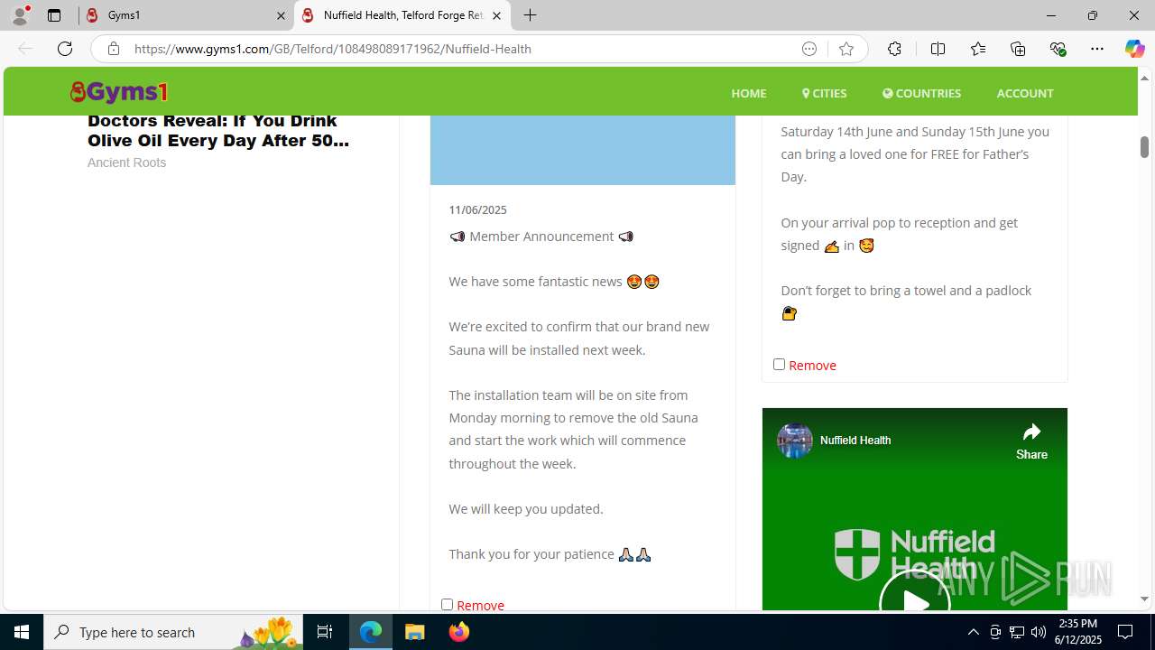Screen dimensions: 1155x650
Task: Open the Nuffield Health channel avatar
Action: 795,441
